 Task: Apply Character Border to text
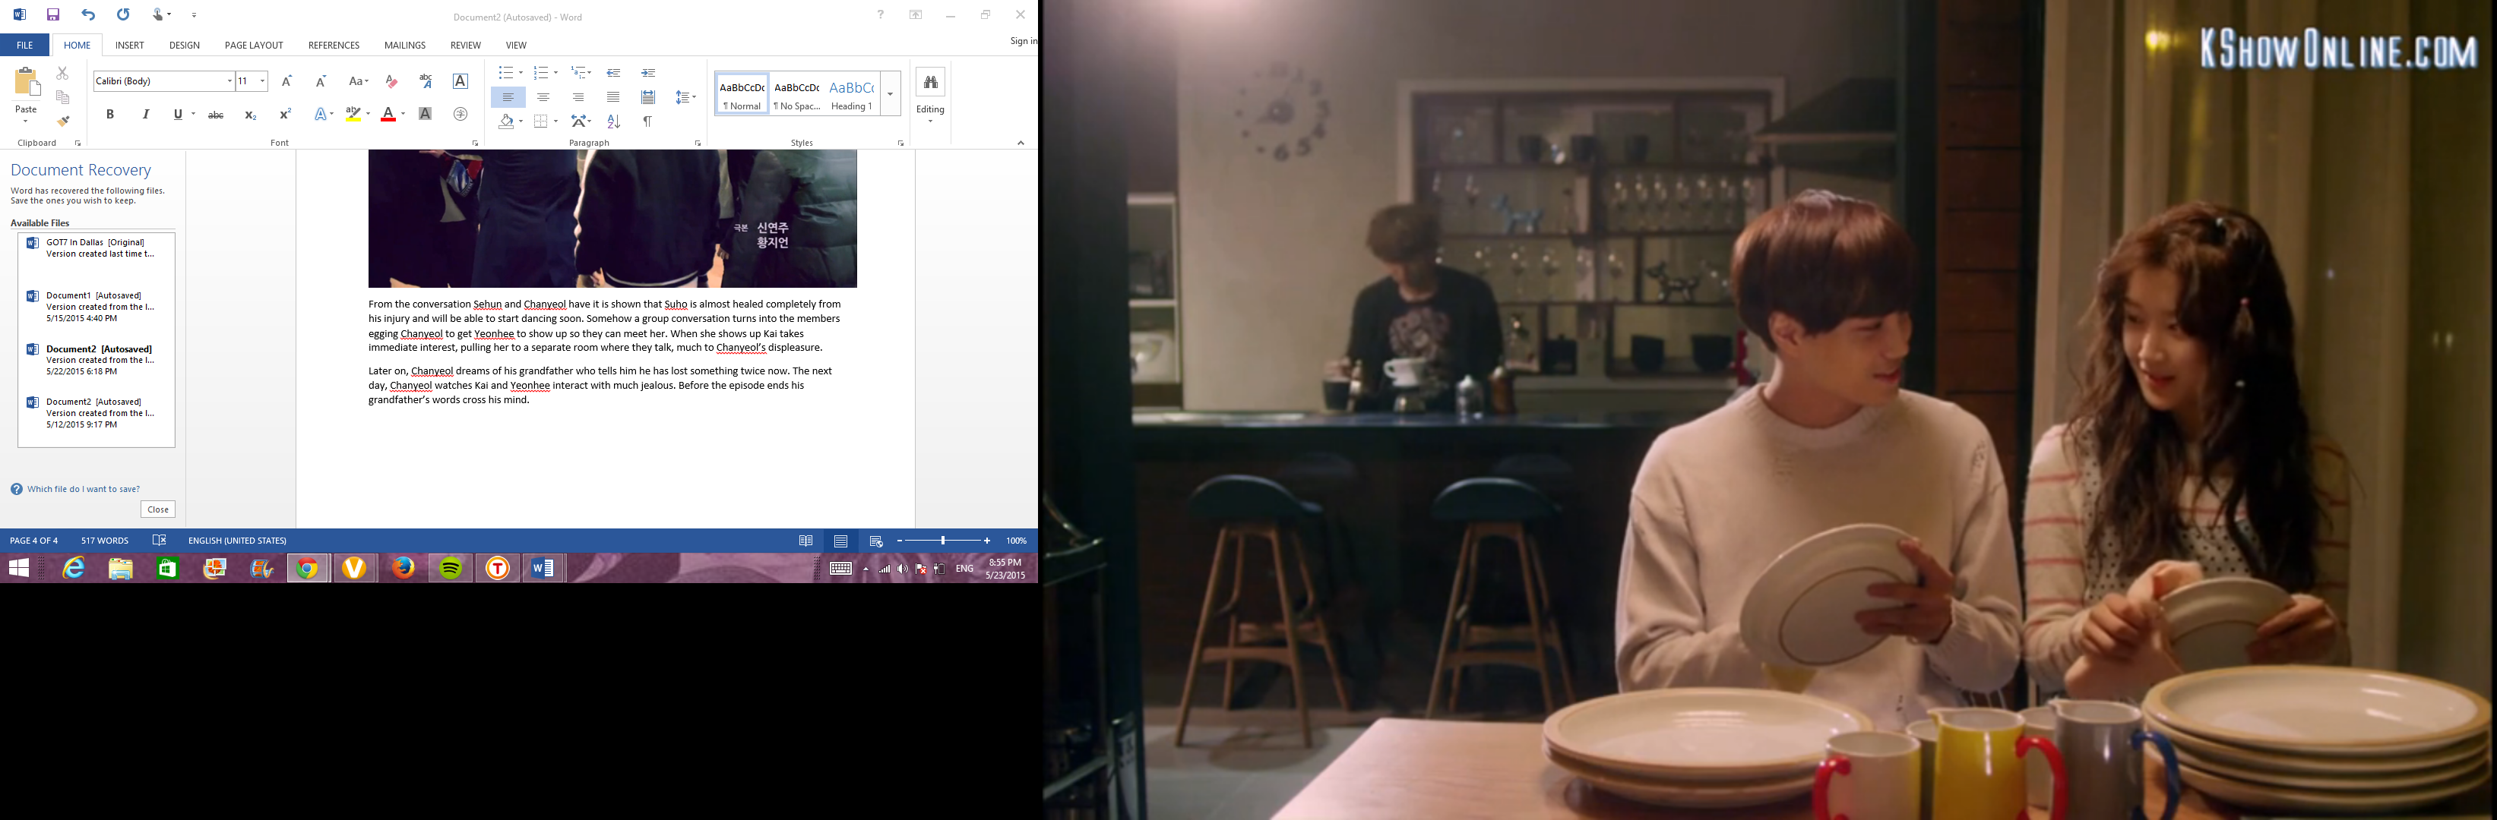(x=460, y=81)
